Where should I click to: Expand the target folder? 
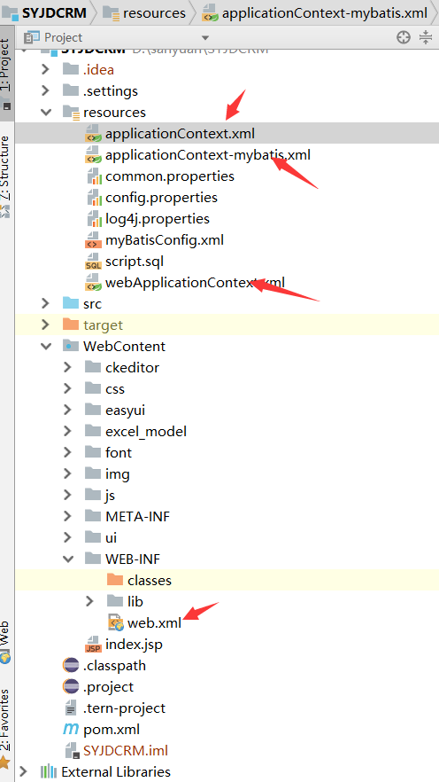coord(46,325)
